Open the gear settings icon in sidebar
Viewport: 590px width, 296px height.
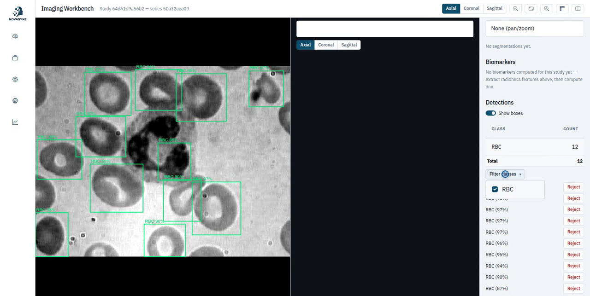coord(15,79)
